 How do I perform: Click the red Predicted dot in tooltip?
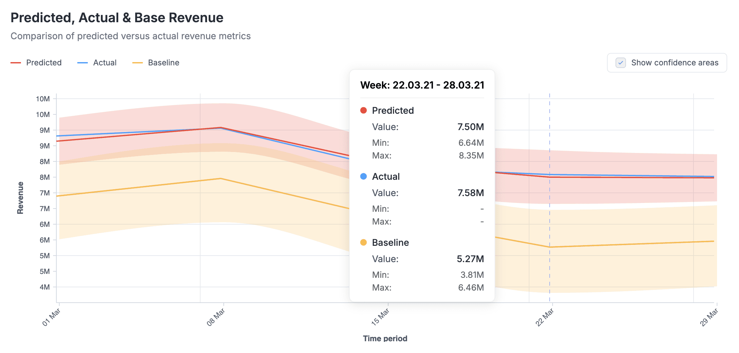click(x=363, y=110)
